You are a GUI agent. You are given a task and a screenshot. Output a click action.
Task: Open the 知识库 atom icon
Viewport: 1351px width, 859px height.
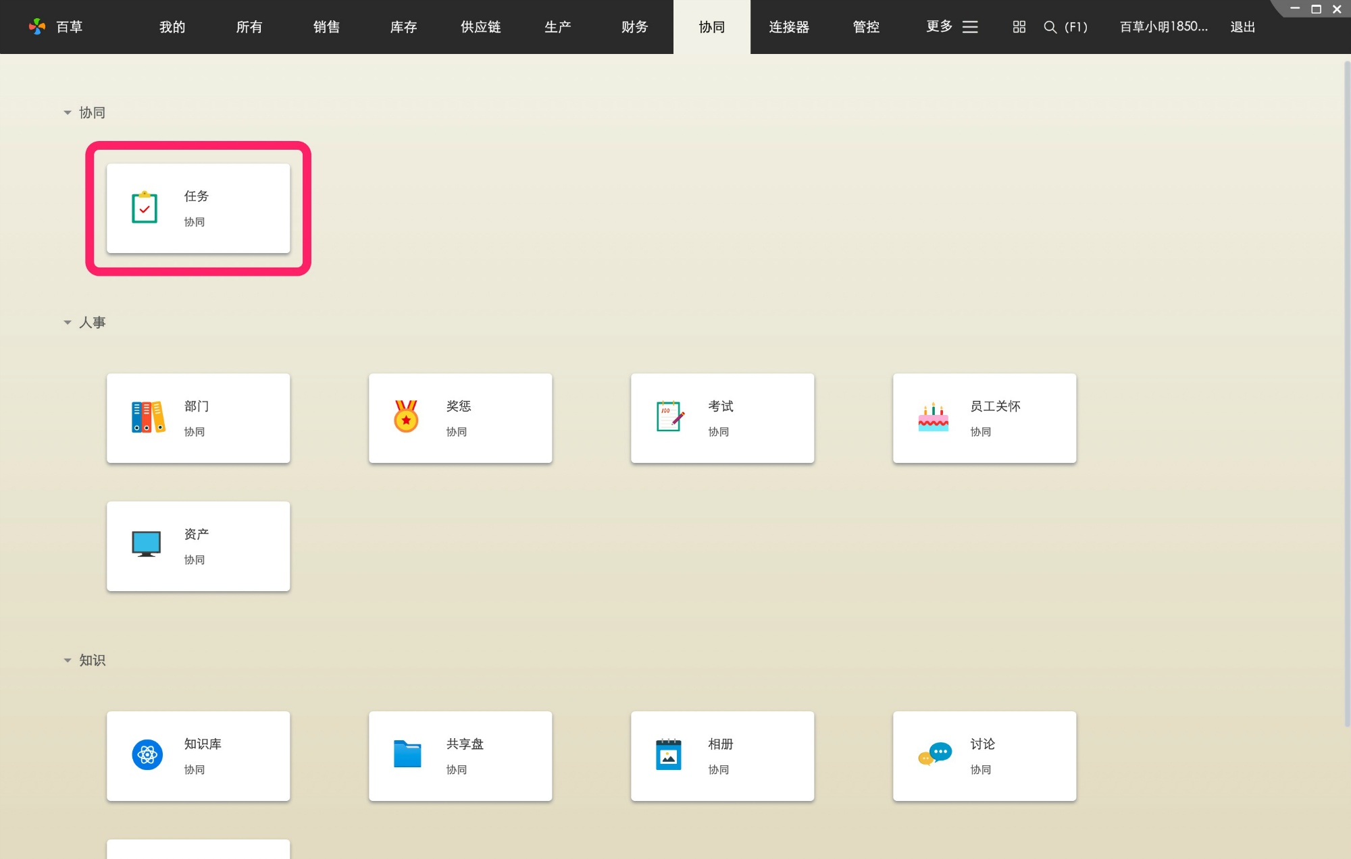coord(147,755)
